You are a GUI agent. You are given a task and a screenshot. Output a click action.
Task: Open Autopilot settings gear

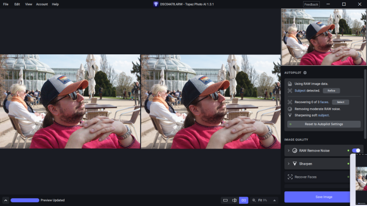coord(305,73)
